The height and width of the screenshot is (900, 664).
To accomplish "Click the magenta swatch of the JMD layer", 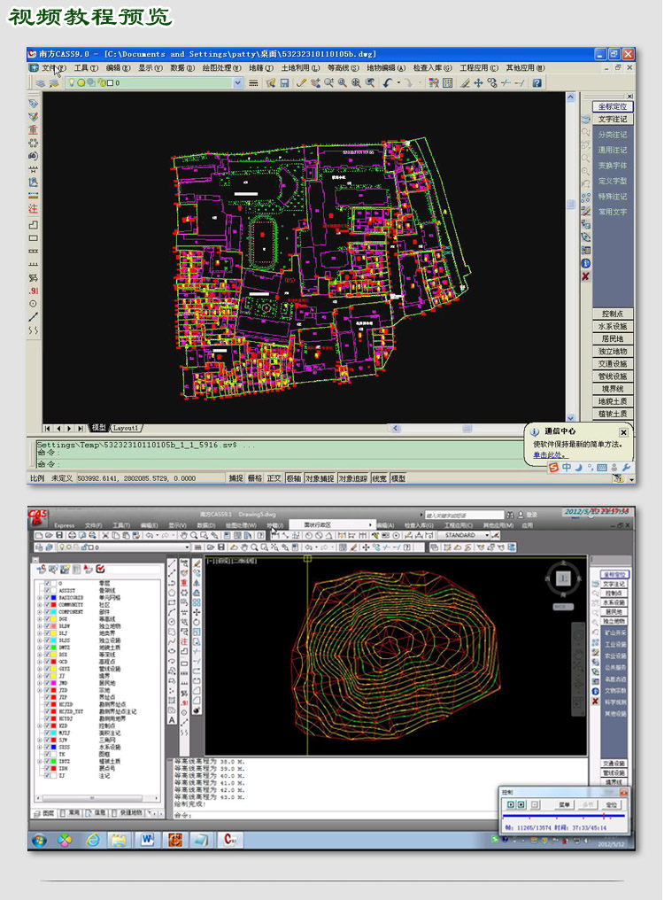I will [53, 683].
